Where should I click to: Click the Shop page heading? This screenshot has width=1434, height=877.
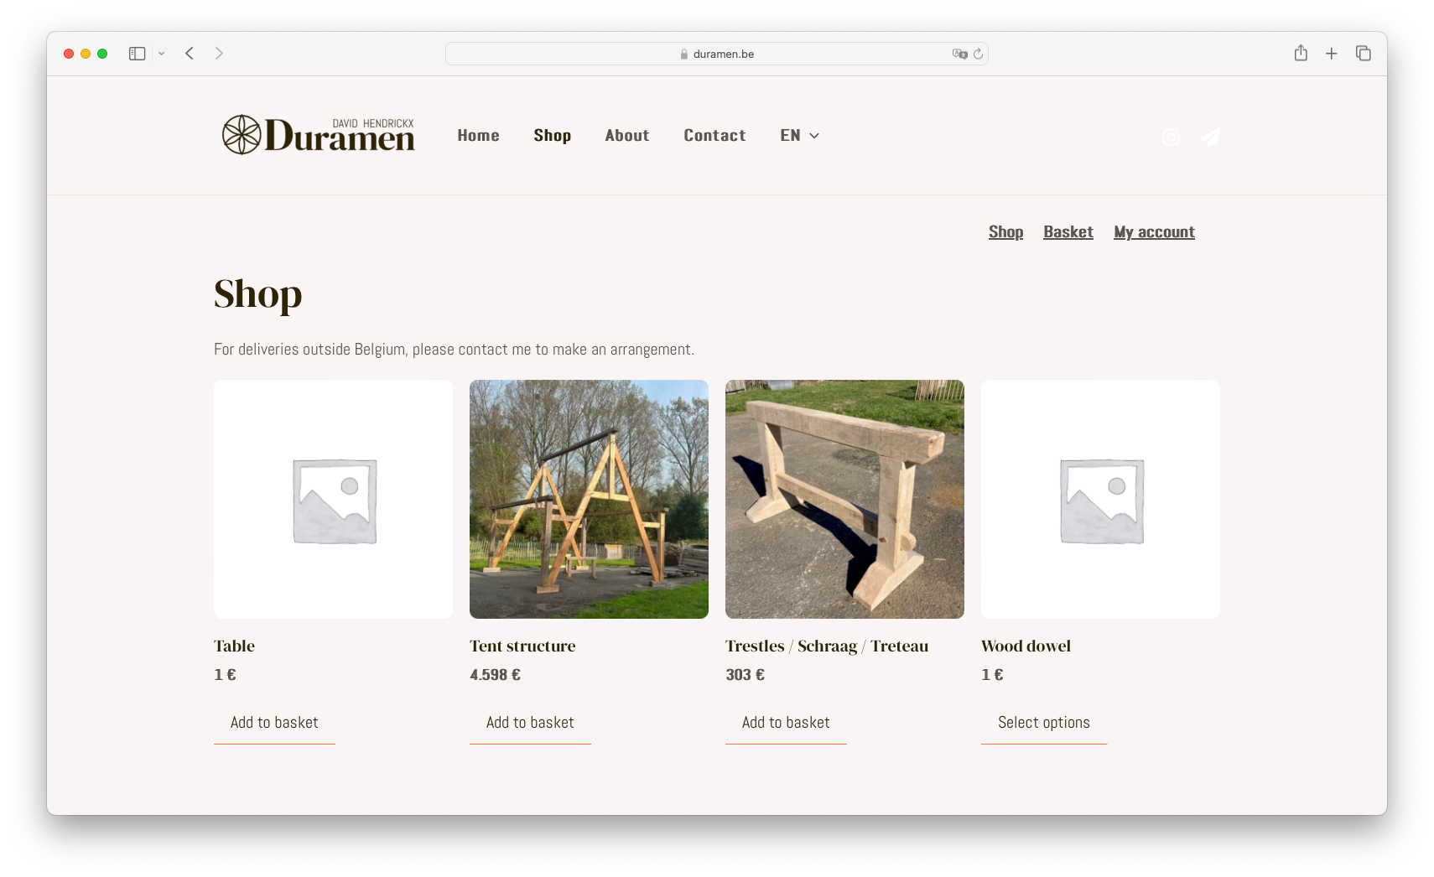(257, 295)
